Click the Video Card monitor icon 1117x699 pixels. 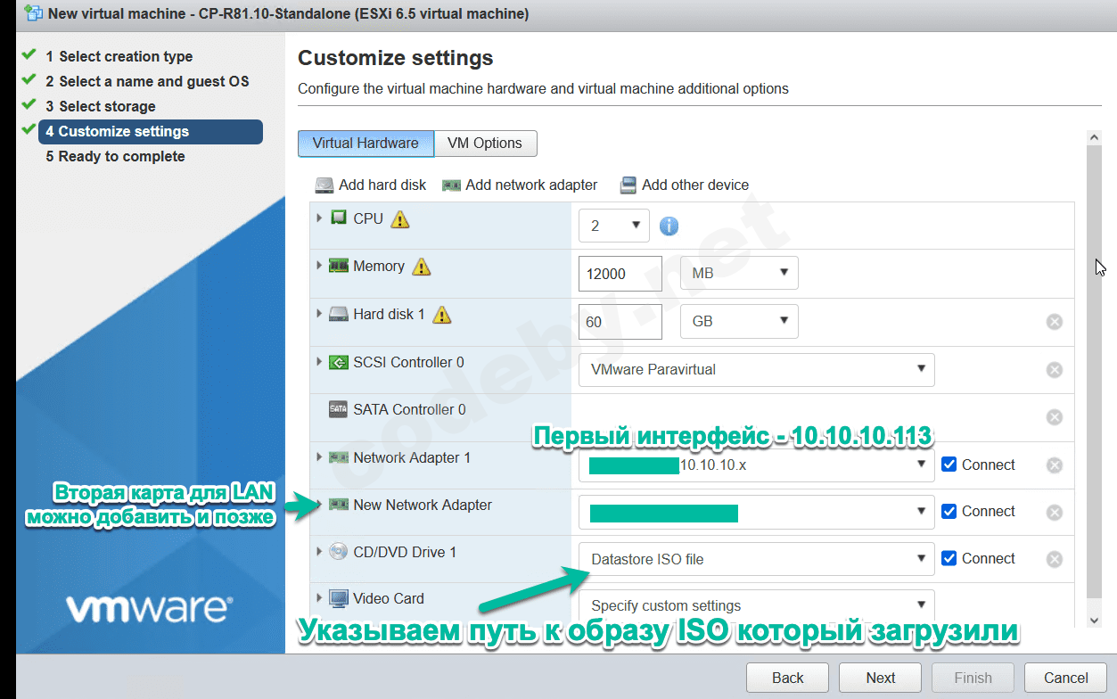(339, 598)
